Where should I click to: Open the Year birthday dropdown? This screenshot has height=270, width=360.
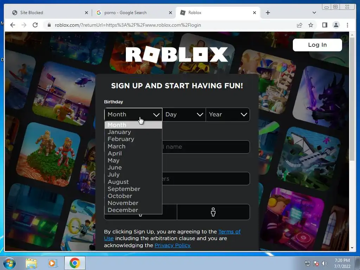tap(228, 115)
